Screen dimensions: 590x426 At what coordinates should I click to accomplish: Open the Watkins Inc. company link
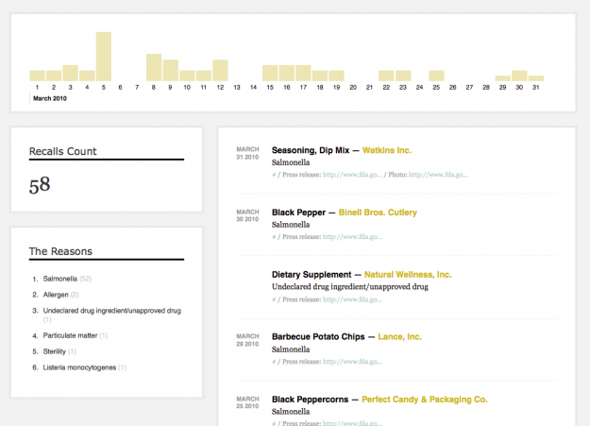click(x=387, y=150)
